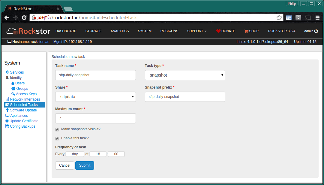This screenshot has width=324, height=185.
Task: Click the admin logout power icon
Action: [x=316, y=31]
